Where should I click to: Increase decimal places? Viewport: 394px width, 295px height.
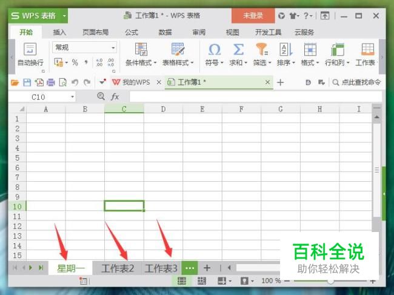99,62
